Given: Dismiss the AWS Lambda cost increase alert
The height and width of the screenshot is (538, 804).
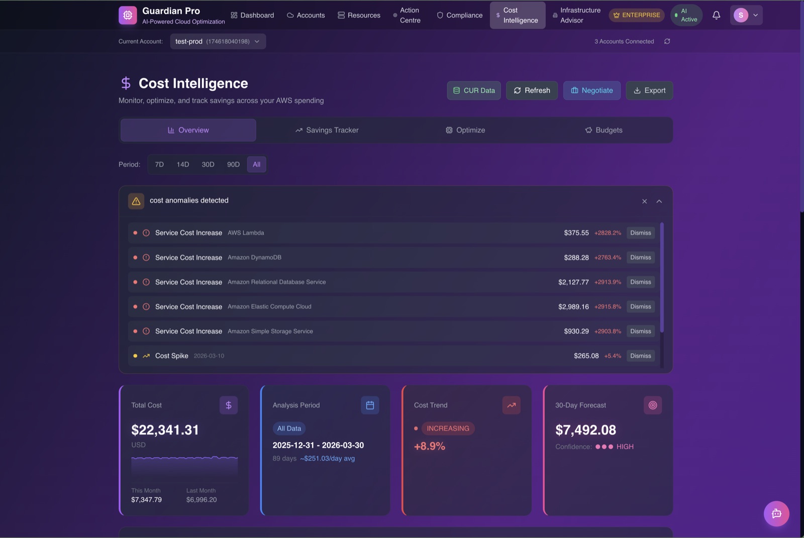Looking at the screenshot, I should click(x=640, y=233).
